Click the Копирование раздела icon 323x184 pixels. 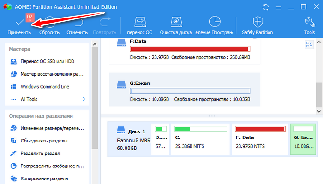coord(13,178)
